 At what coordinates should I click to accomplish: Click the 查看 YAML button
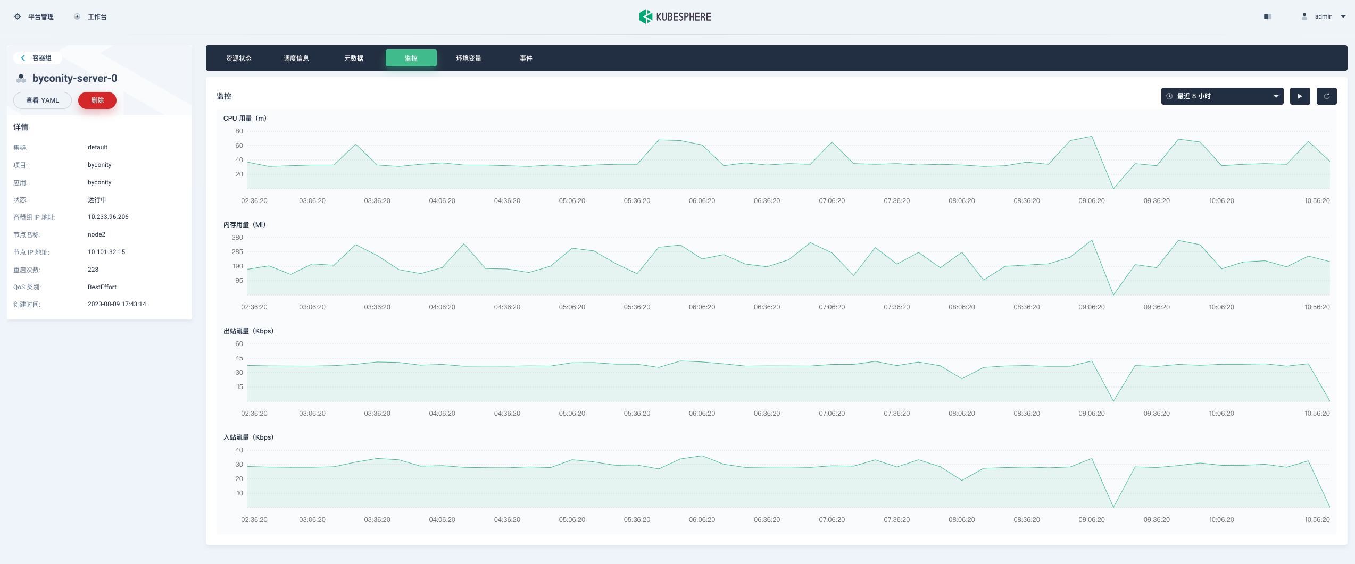(43, 100)
